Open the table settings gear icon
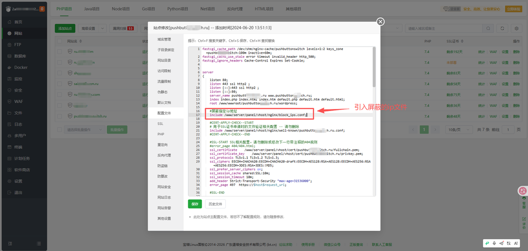The height and width of the screenshot is (251, 528). (x=517, y=29)
